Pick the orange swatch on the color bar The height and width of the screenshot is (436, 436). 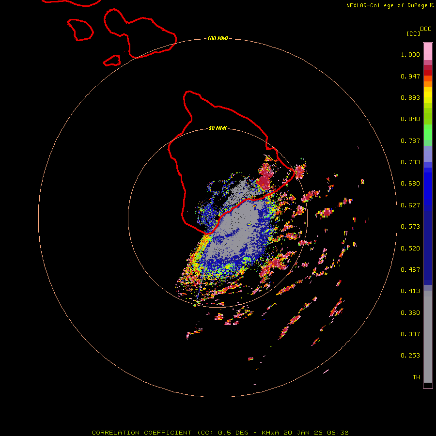[x=428, y=84]
